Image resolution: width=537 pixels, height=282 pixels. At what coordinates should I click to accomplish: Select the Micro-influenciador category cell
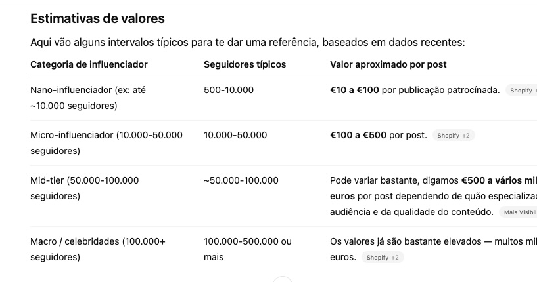[x=106, y=143]
